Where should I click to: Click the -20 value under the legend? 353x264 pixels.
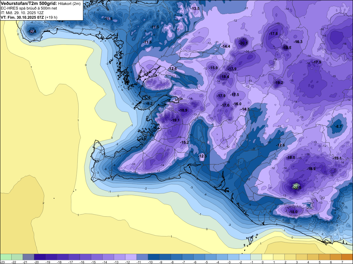click(37, 262)
